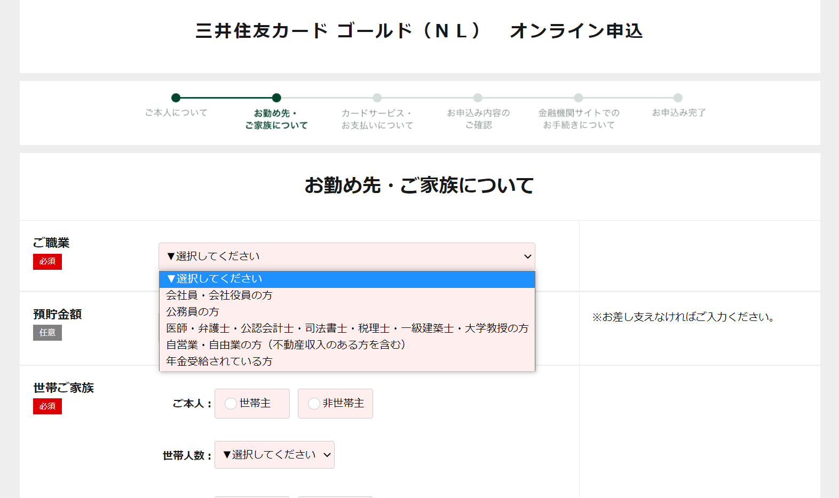The image size is (839, 498).
Task: Select 医師・弁護士・公認会計士 occupation option
Action: (x=347, y=328)
